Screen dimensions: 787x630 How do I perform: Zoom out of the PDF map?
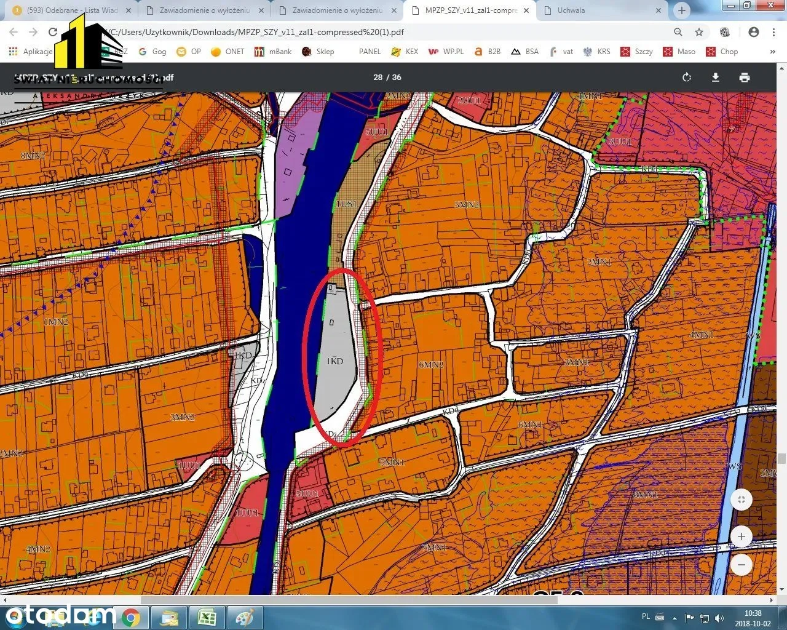(742, 565)
